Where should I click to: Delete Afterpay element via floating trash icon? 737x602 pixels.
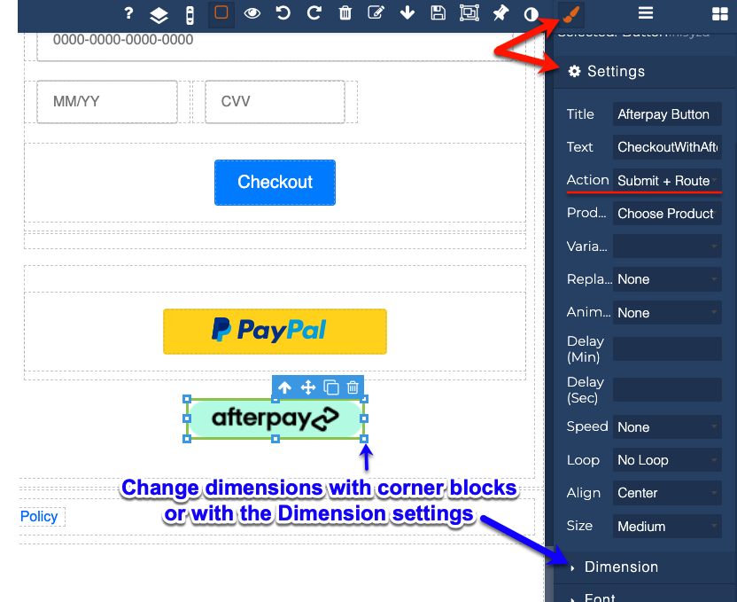pos(353,387)
